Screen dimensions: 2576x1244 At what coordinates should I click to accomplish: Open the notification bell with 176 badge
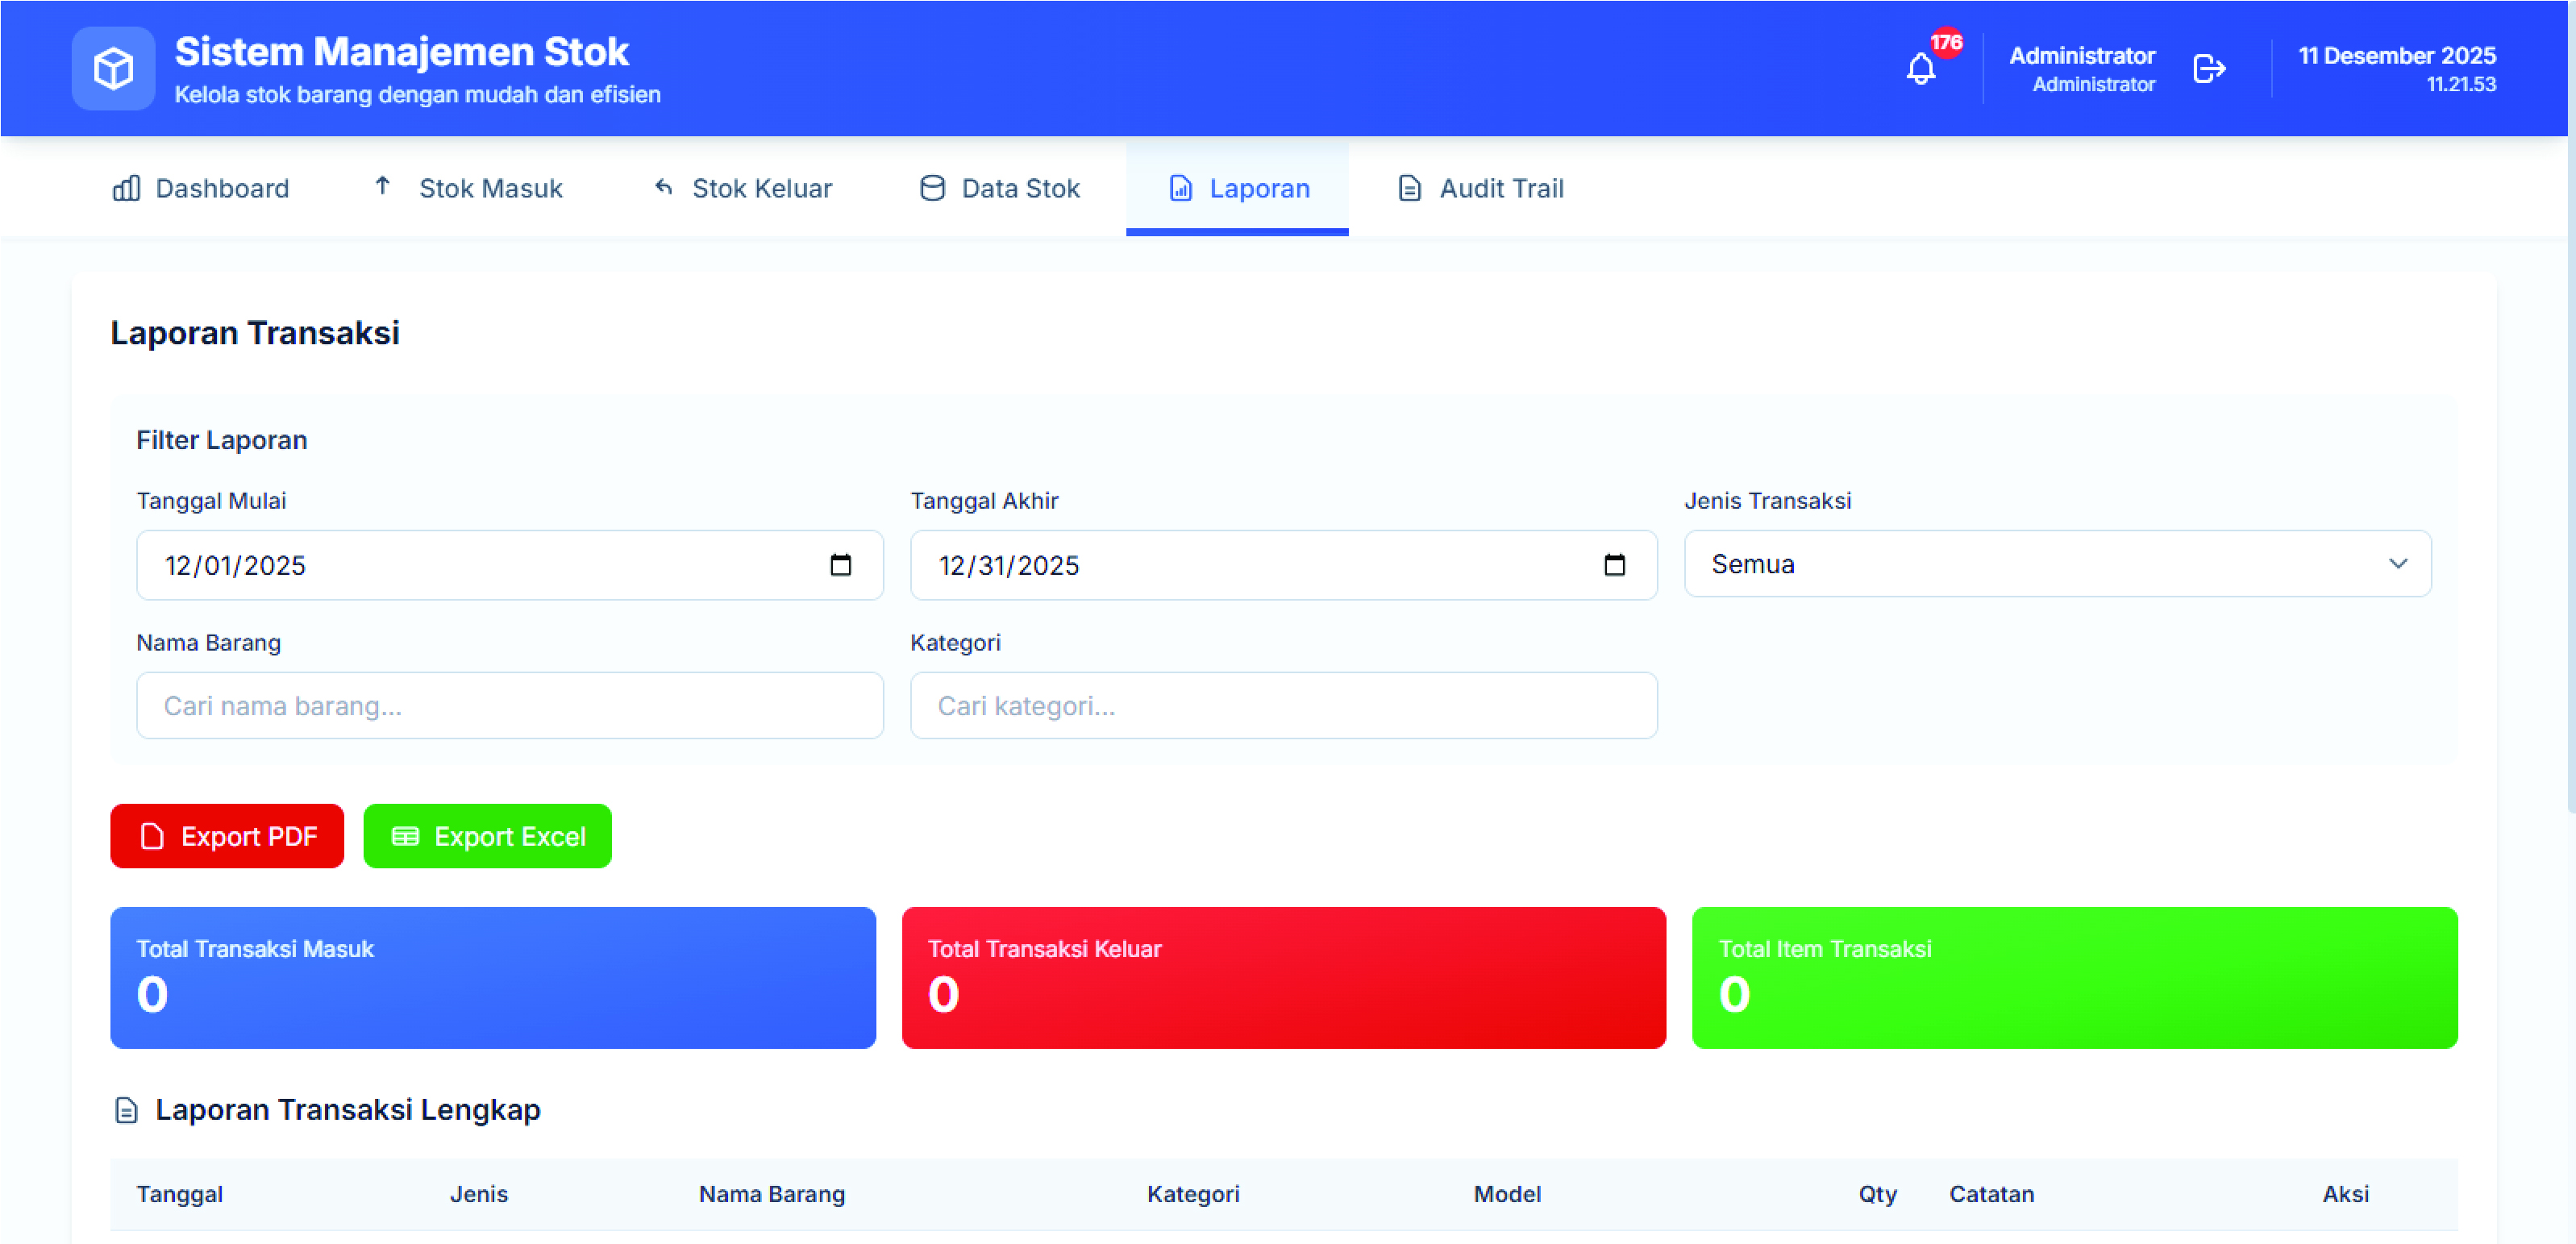coord(1920,69)
